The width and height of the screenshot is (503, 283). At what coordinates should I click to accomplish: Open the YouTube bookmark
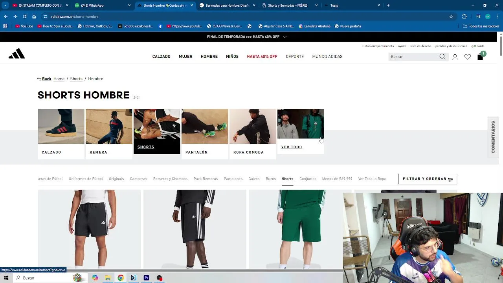coord(24,26)
